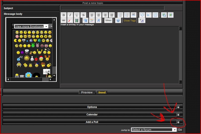Screen dimensions: 201x134
Task: Expand the Calendar section arrow
Action: (178, 115)
